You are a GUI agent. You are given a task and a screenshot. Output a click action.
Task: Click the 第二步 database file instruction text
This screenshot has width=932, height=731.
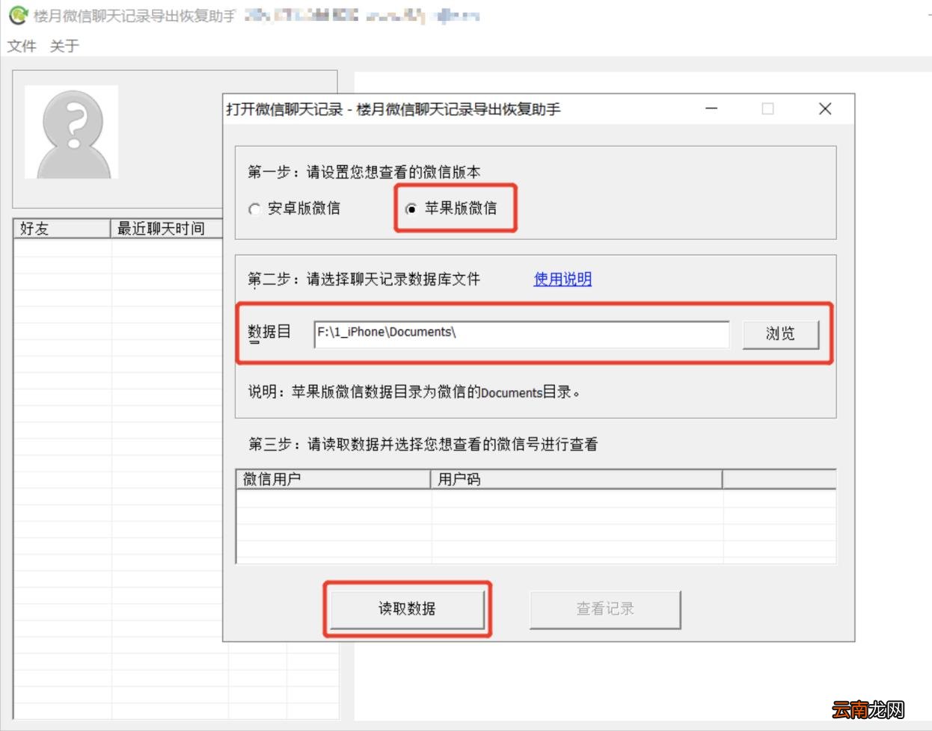pyautogui.click(x=364, y=280)
